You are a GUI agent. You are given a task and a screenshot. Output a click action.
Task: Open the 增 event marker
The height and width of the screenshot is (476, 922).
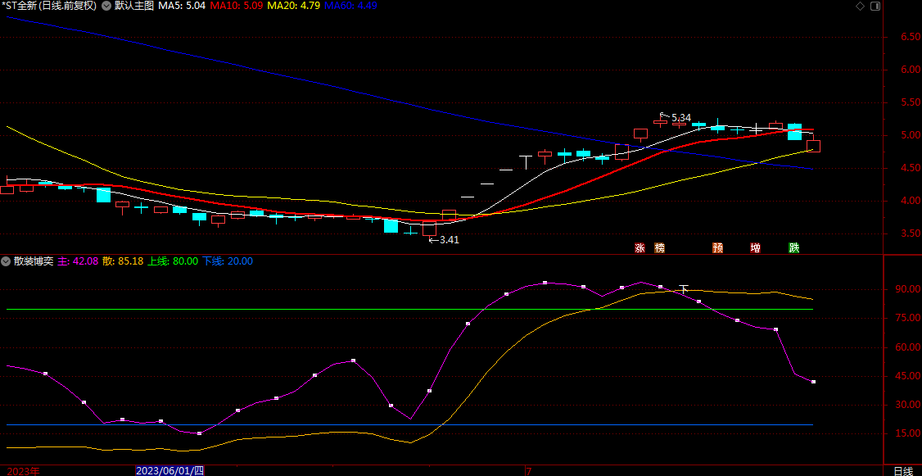pos(756,247)
